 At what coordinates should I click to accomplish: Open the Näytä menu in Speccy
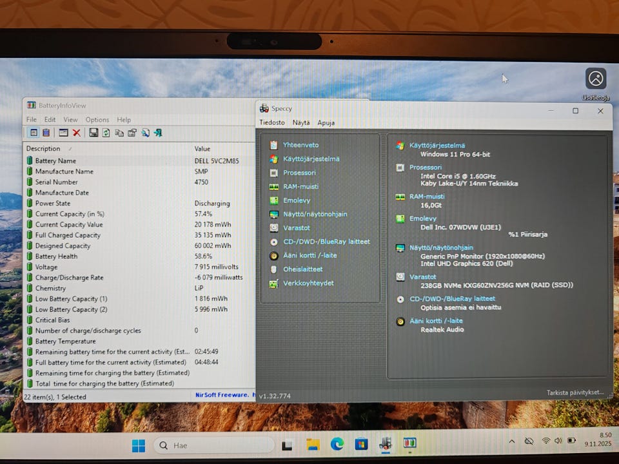(x=301, y=122)
